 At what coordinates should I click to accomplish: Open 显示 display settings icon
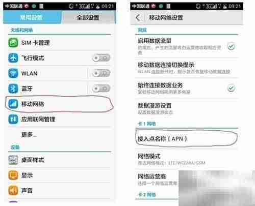coord(13,175)
